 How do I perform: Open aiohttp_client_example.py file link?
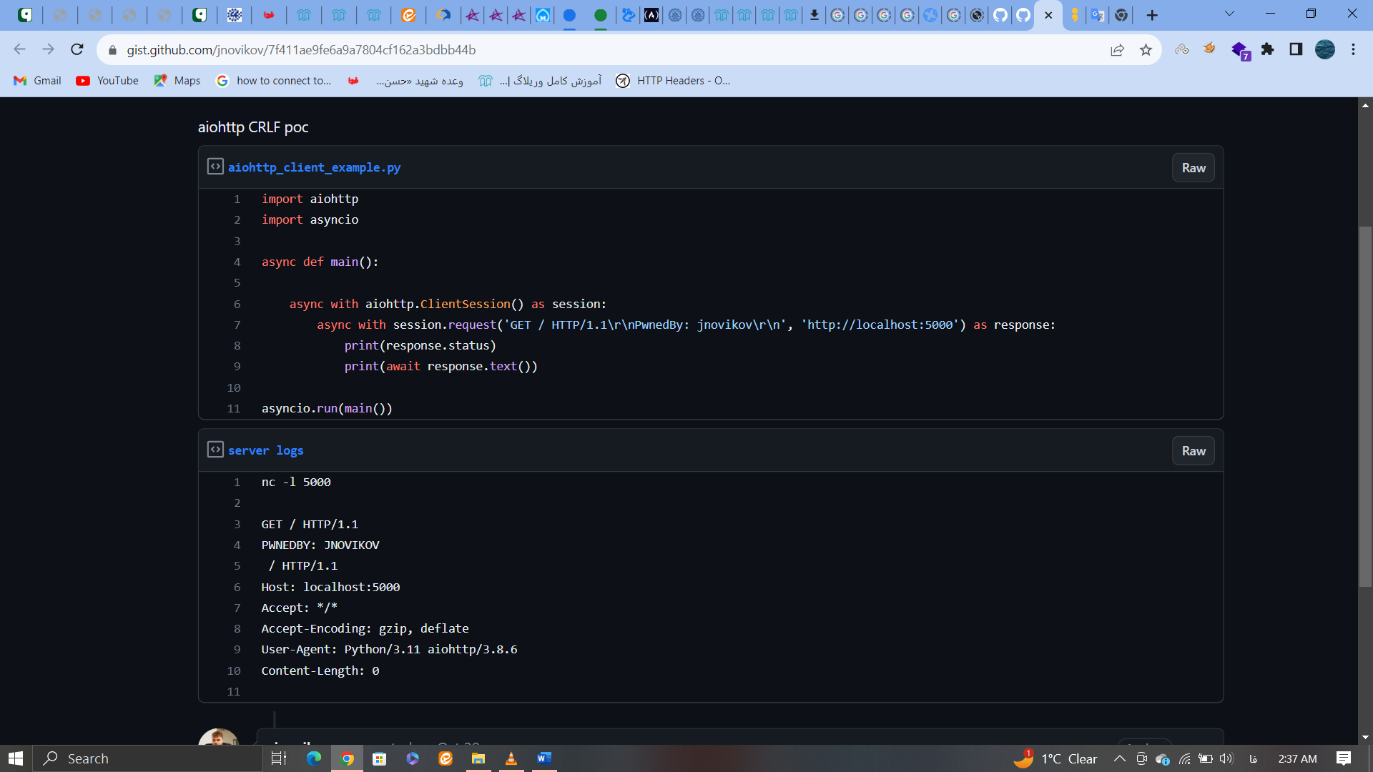point(314,167)
